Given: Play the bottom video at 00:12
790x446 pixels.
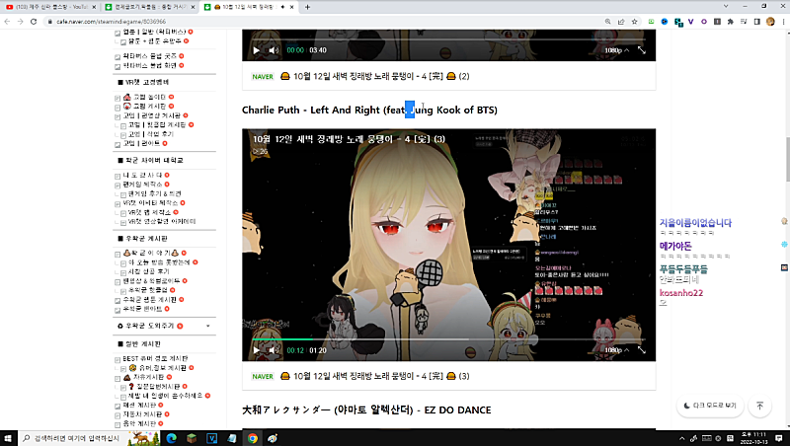Looking at the screenshot, I should point(257,349).
